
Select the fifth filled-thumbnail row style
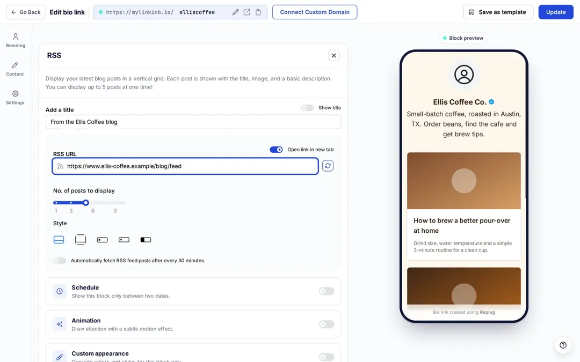click(x=146, y=240)
